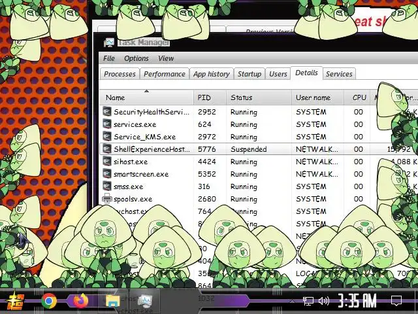
Task: Open the Start button on taskbar
Action: [x=16, y=301]
